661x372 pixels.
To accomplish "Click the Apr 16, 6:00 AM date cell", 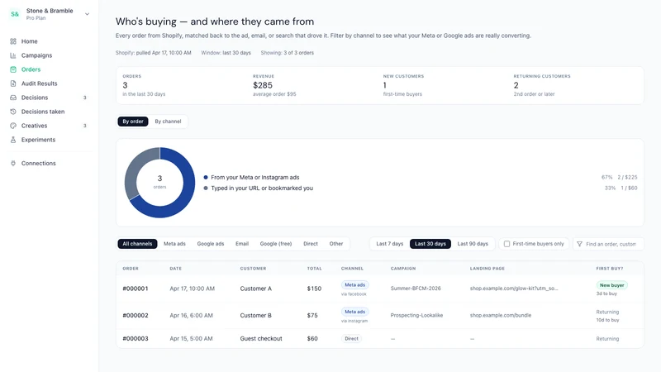I will click(191, 316).
